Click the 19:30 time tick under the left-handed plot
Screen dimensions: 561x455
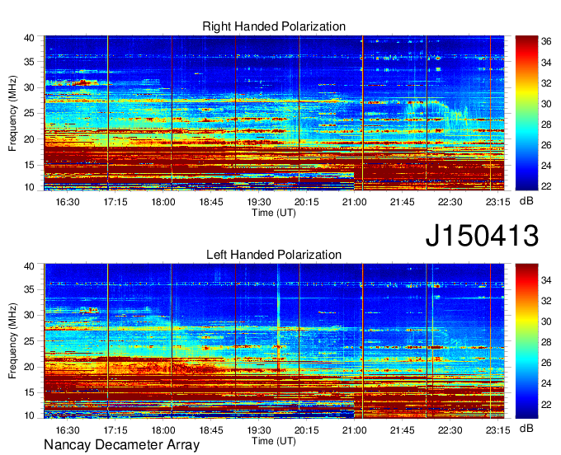tap(259, 430)
